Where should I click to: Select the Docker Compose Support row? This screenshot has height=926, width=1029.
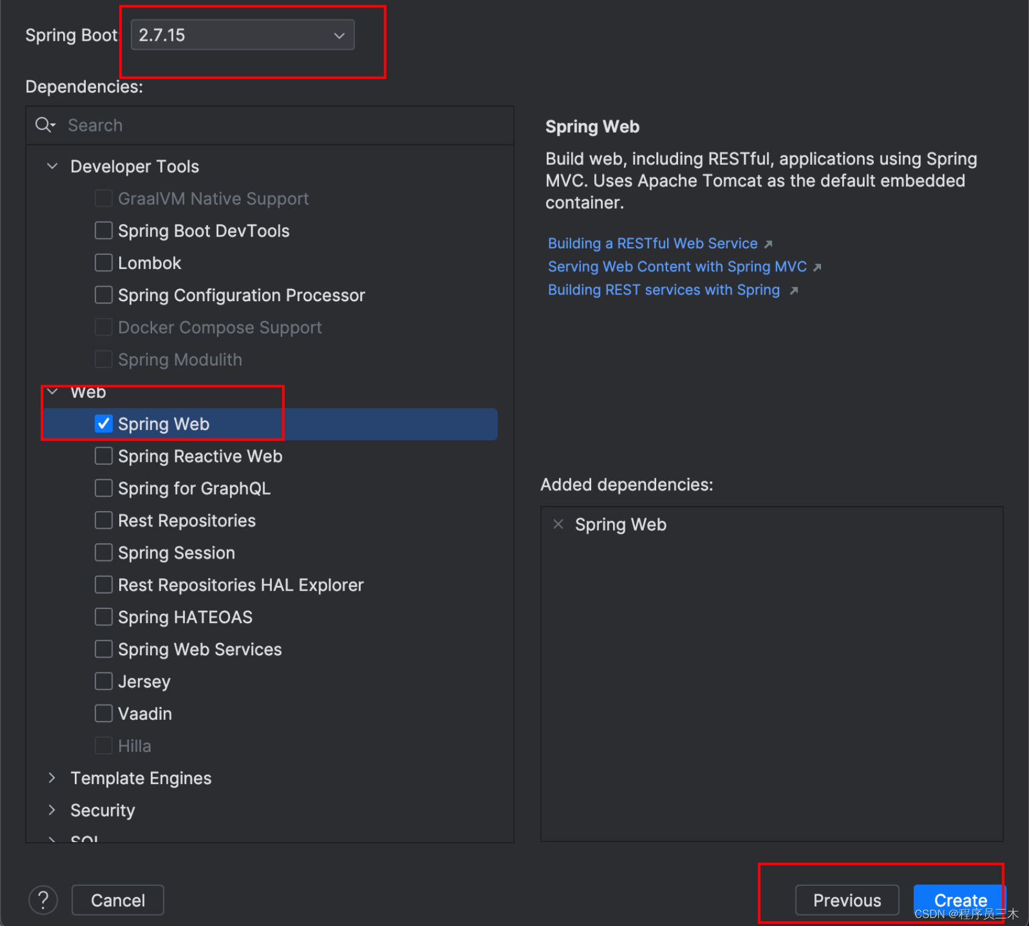271,327
